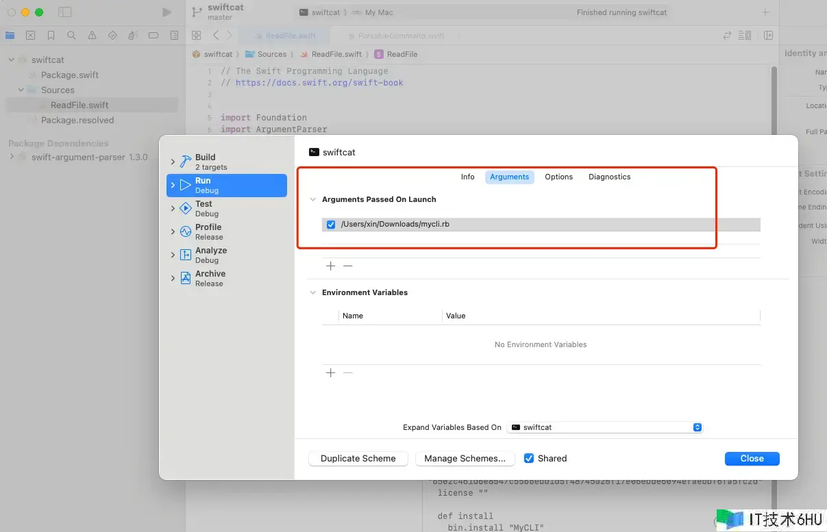Toggle the Shared scheme checkbox
This screenshot has width=827, height=532.
click(529, 458)
